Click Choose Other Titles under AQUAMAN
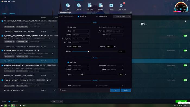This screenshot has height=107, width=190. tap(22, 56)
